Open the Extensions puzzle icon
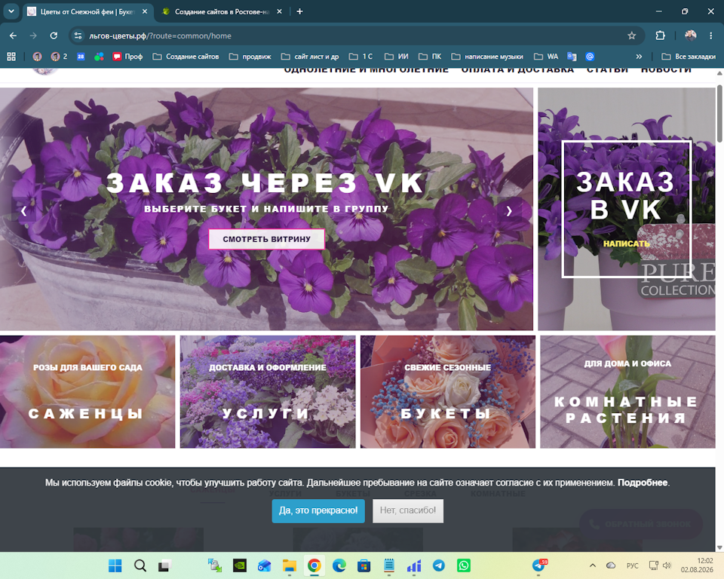 (661, 35)
